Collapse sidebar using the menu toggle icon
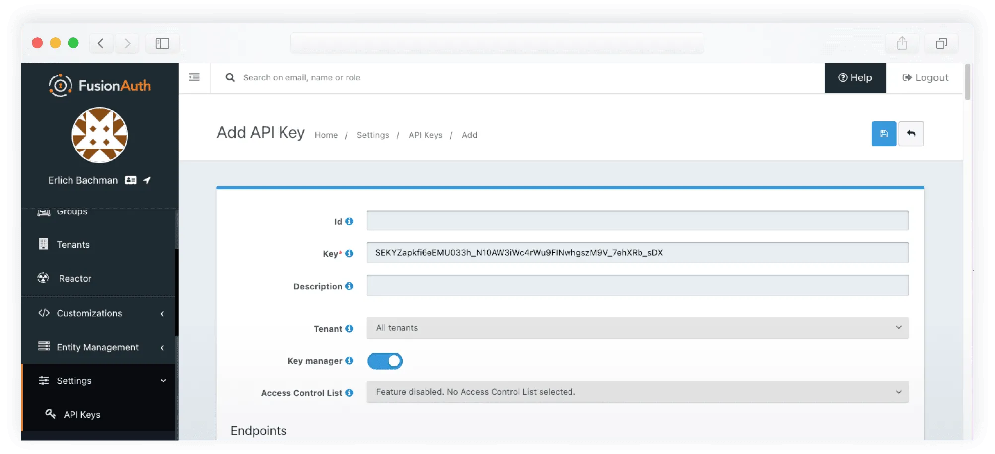The image size is (995, 454). [x=194, y=77]
